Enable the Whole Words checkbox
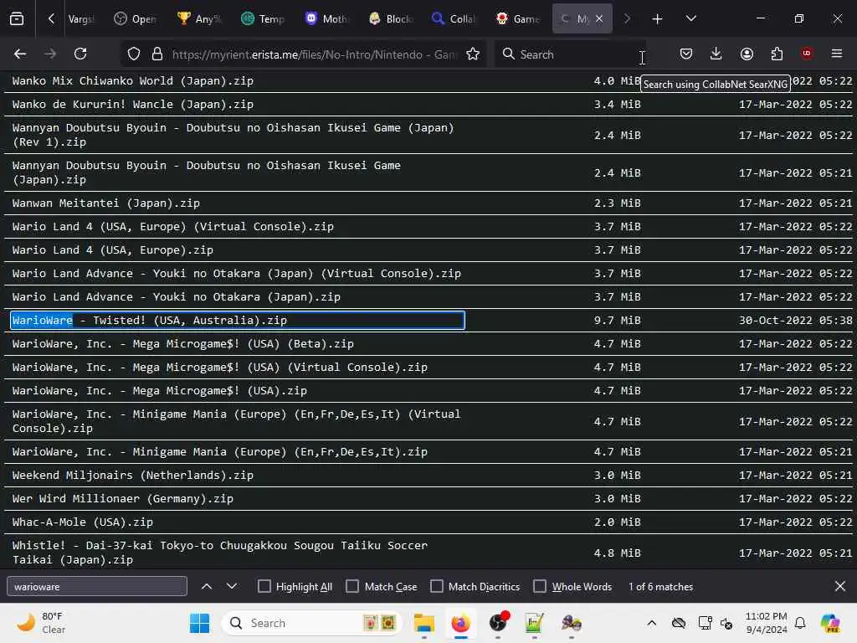 tap(540, 586)
